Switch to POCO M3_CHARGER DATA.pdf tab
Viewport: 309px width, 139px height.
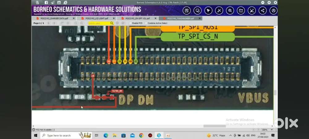[x=54, y=18]
